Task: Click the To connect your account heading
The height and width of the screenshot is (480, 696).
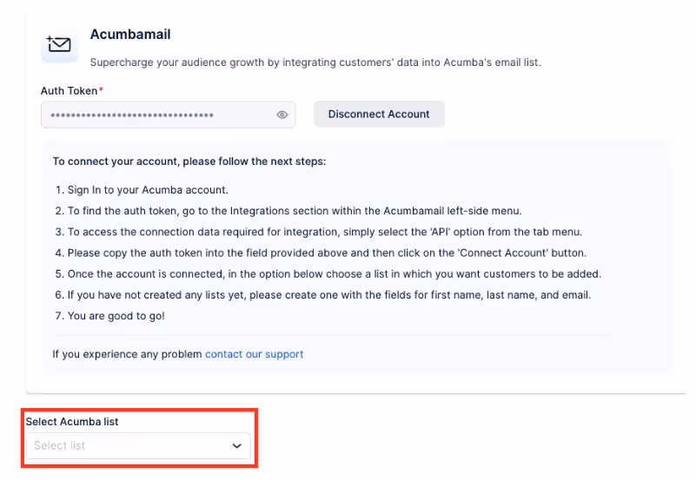Action: pos(189,161)
